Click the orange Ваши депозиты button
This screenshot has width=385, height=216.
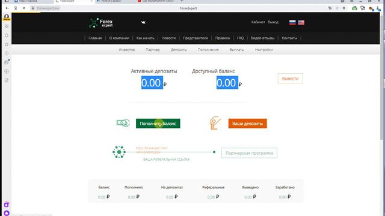[x=247, y=124]
